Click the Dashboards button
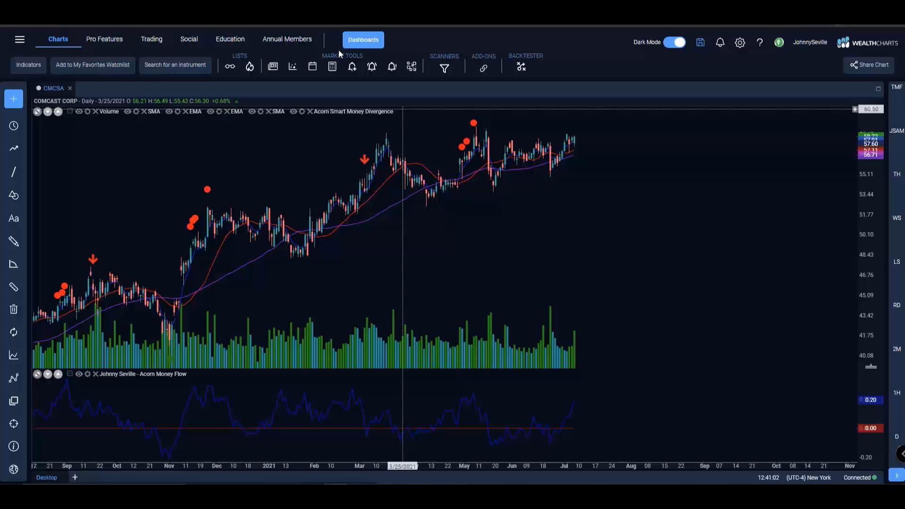The height and width of the screenshot is (509, 905). [x=363, y=40]
